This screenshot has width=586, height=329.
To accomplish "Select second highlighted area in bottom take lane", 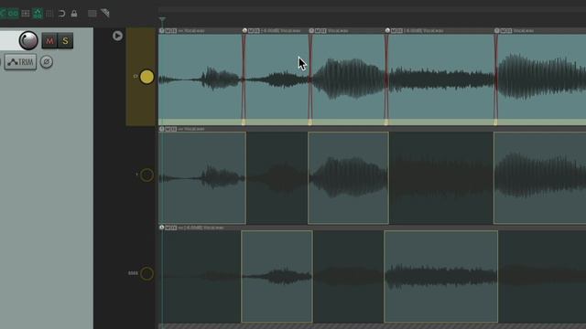I will click(441, 276).
